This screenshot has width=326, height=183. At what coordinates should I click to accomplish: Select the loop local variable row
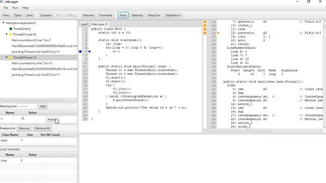(39, 161)
